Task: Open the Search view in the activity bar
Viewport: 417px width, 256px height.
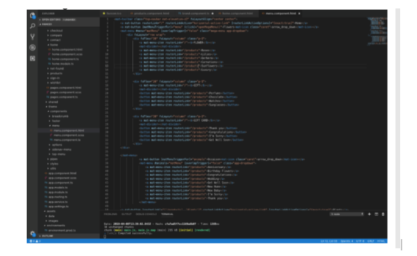Action: [x=32, y=26]
